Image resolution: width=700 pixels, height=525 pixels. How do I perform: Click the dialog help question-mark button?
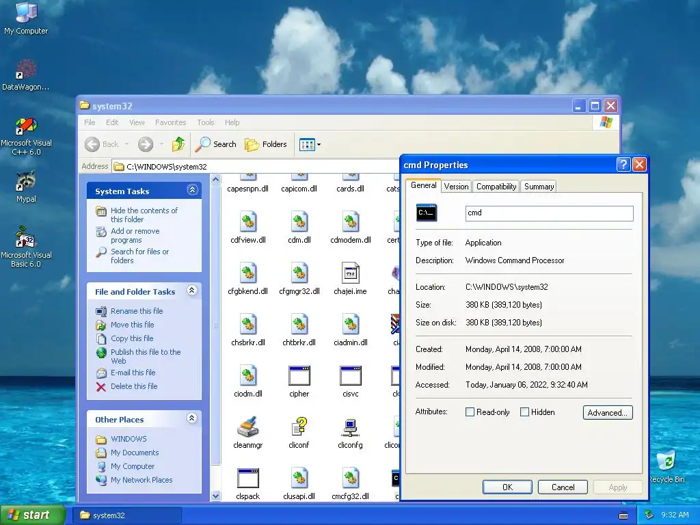coord(623,165)
